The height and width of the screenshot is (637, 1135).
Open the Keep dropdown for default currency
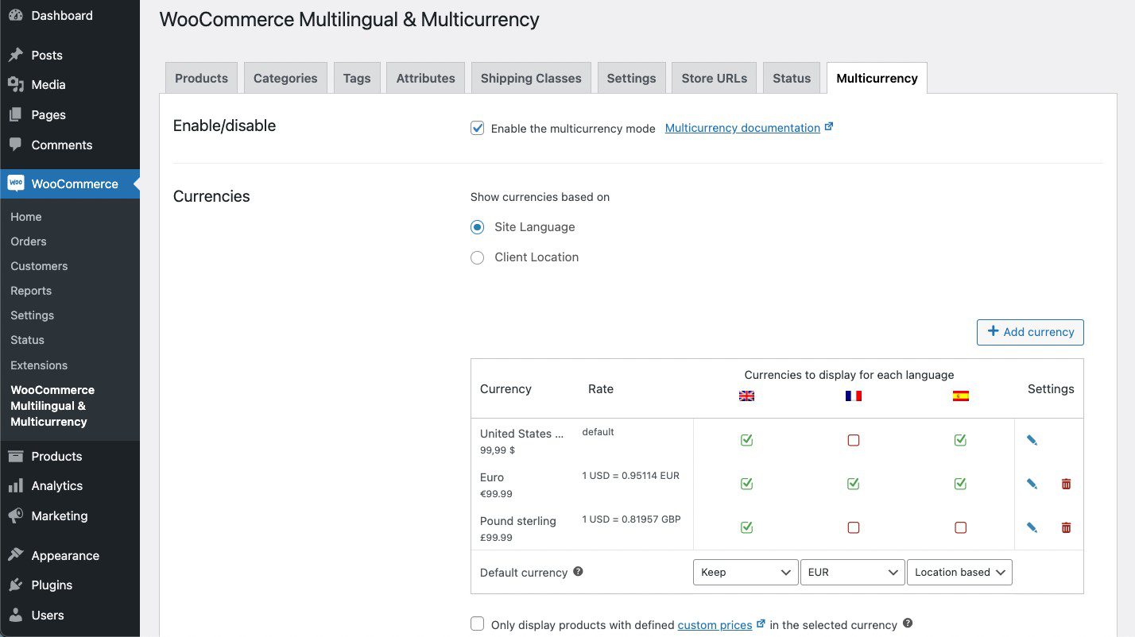(x=745, y=572)
